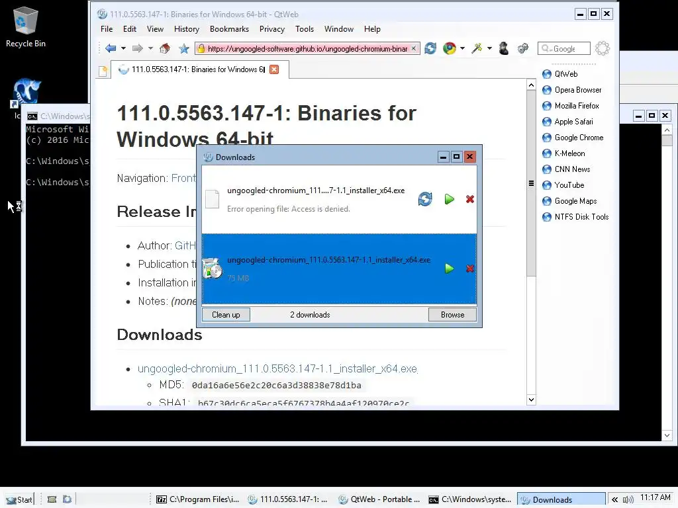Click Clean up in Downloads window

coord(226,314)
